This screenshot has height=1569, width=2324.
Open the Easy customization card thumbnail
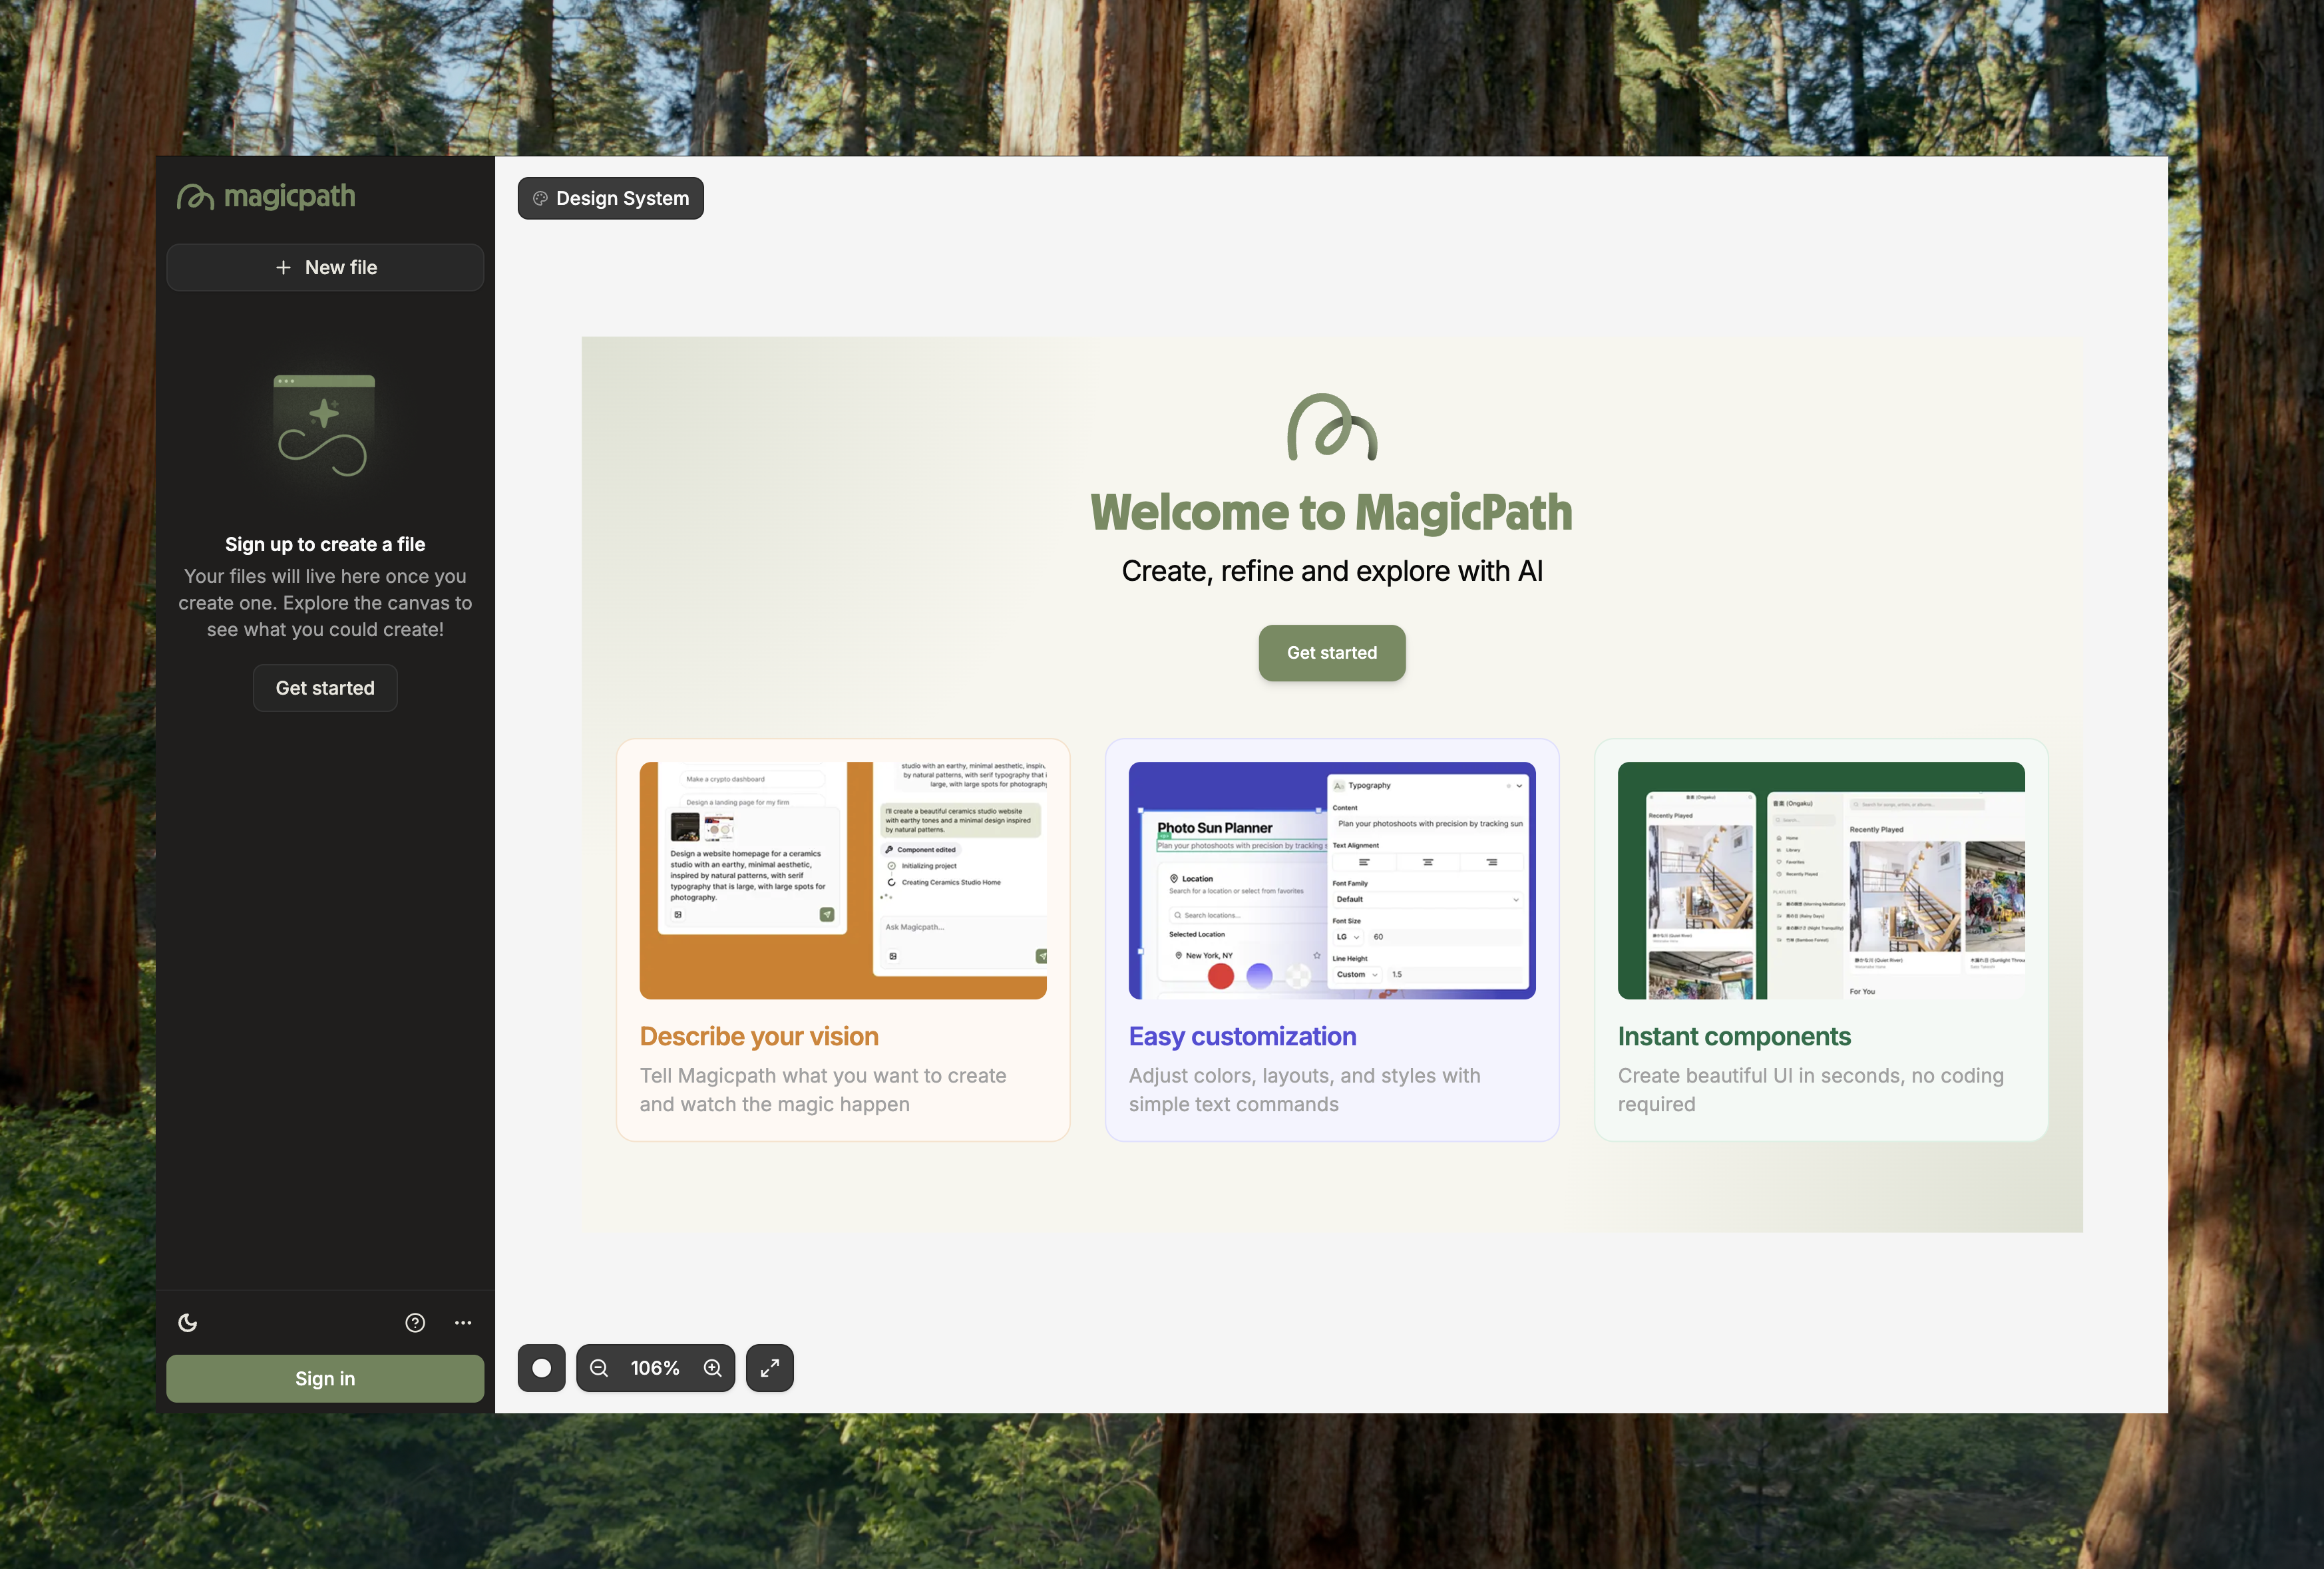1331,880
